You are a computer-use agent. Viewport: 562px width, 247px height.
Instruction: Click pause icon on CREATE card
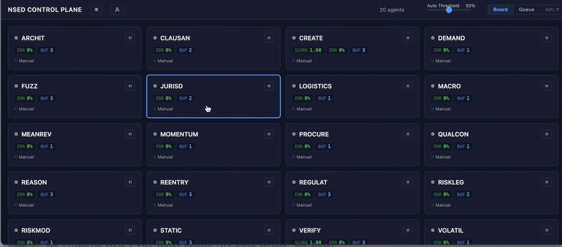click(408, 38)
